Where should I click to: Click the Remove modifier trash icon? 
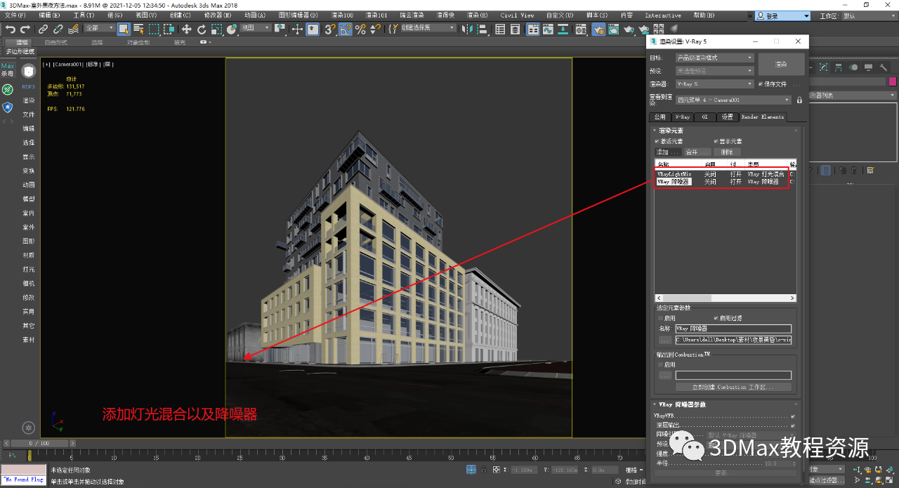(x=854, y=170)
